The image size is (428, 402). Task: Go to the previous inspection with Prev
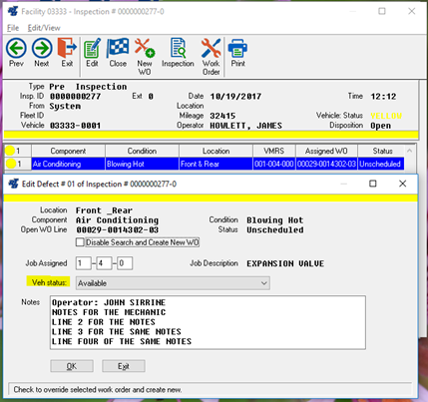point(16,52)
